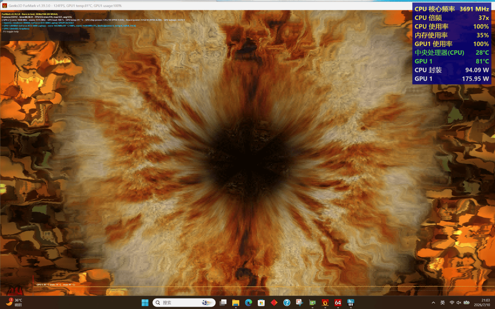The width and height of the screenshot is (495, 309).
Task: Open the Windows Start menu
Action: tap(145, 303)
